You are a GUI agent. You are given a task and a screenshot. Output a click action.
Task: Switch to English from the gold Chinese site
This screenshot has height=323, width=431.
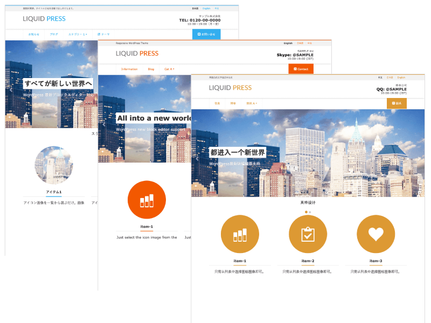401,78
